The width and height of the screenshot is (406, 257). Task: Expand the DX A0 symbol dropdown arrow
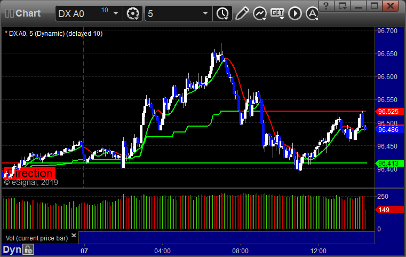(116, 13)
